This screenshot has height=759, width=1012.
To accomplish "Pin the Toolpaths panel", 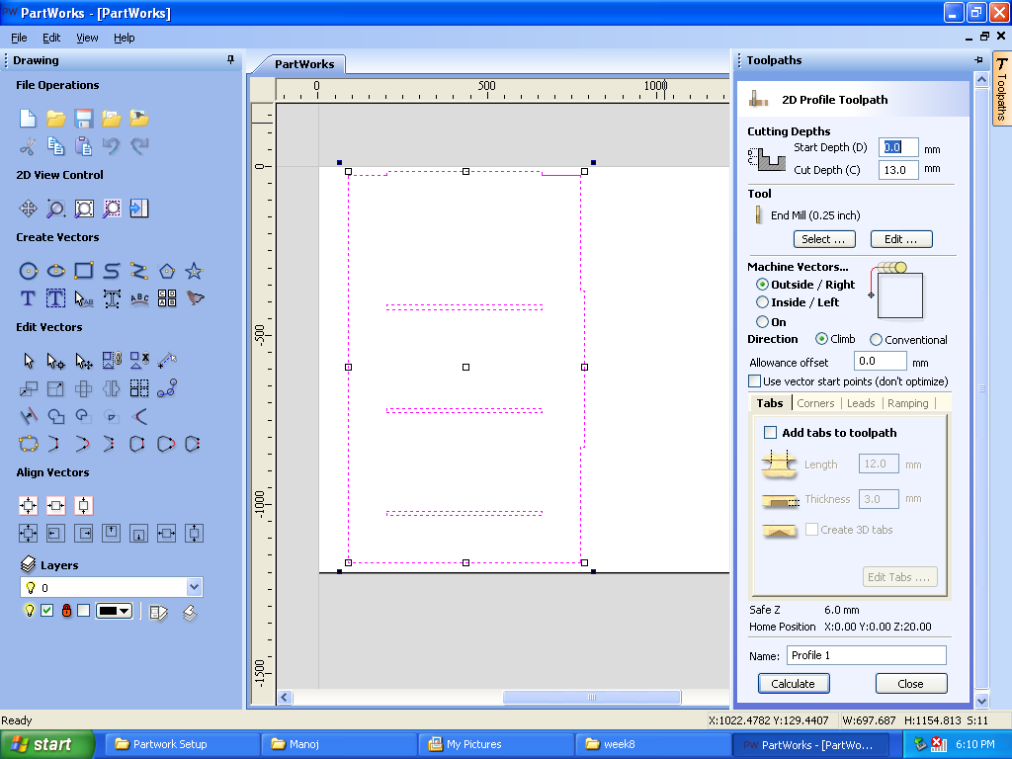I will point(978,60).
